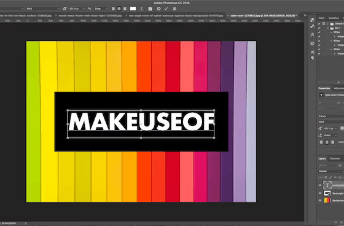Show more document tabs with double arrow
344x226 pixels.
click(305, 15)
